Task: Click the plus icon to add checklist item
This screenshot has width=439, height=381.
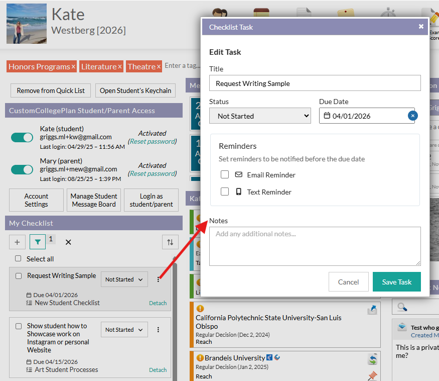Action: coord(17,242)
